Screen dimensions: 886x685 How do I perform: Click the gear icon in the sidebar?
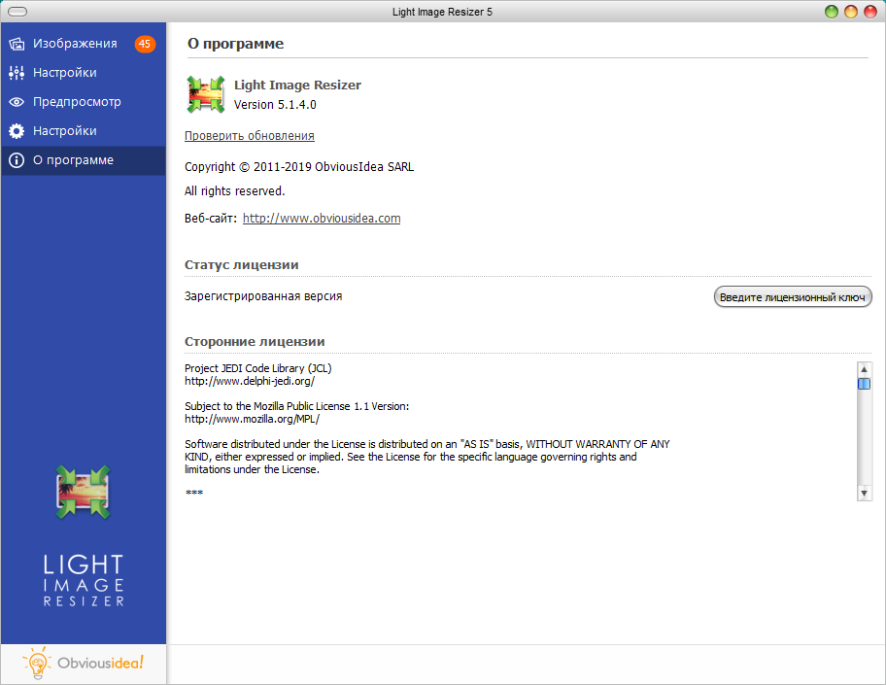[17, 131]
